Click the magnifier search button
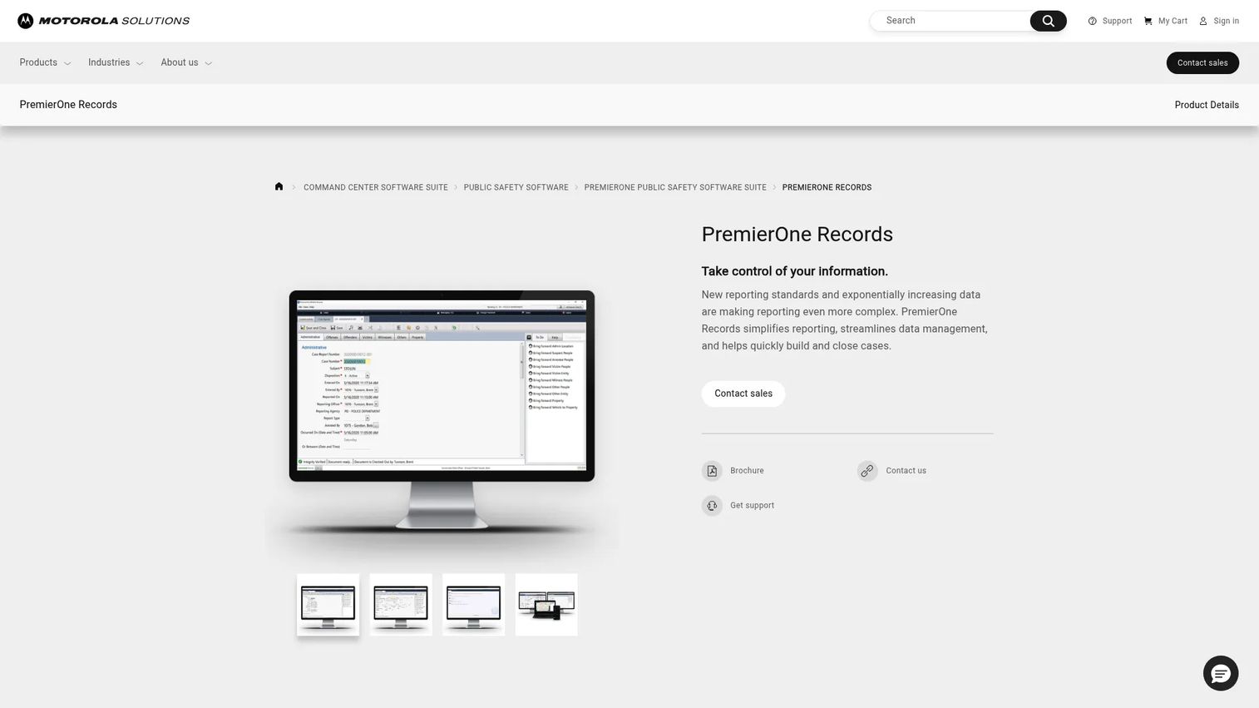The width and height of the screenshot is (1259, 708). (1048, 21)
